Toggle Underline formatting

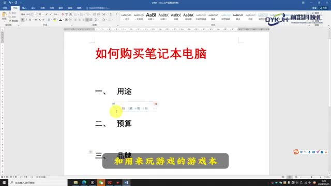pyautogui.click(x=30, y=20)
